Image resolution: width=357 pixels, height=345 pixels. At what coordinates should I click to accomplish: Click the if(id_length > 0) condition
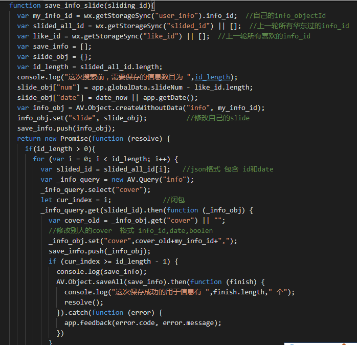pos(60,149)
